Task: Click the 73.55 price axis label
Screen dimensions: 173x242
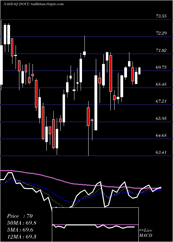Action: coord(161,16)
